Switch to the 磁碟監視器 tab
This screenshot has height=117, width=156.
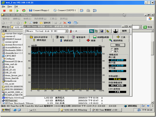click(x=101, y=37)
